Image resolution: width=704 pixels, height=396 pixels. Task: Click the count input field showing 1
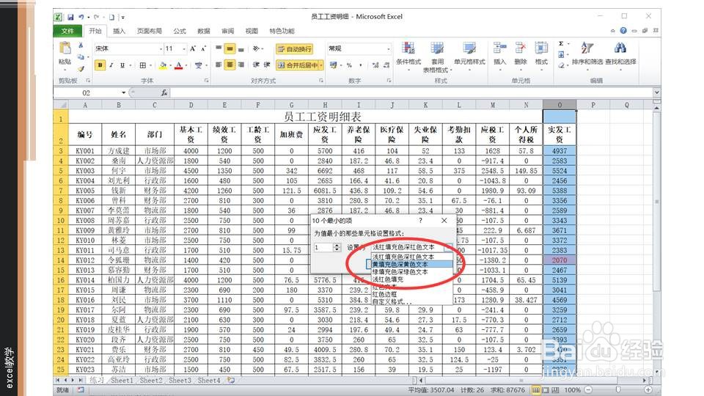[323, 247]
